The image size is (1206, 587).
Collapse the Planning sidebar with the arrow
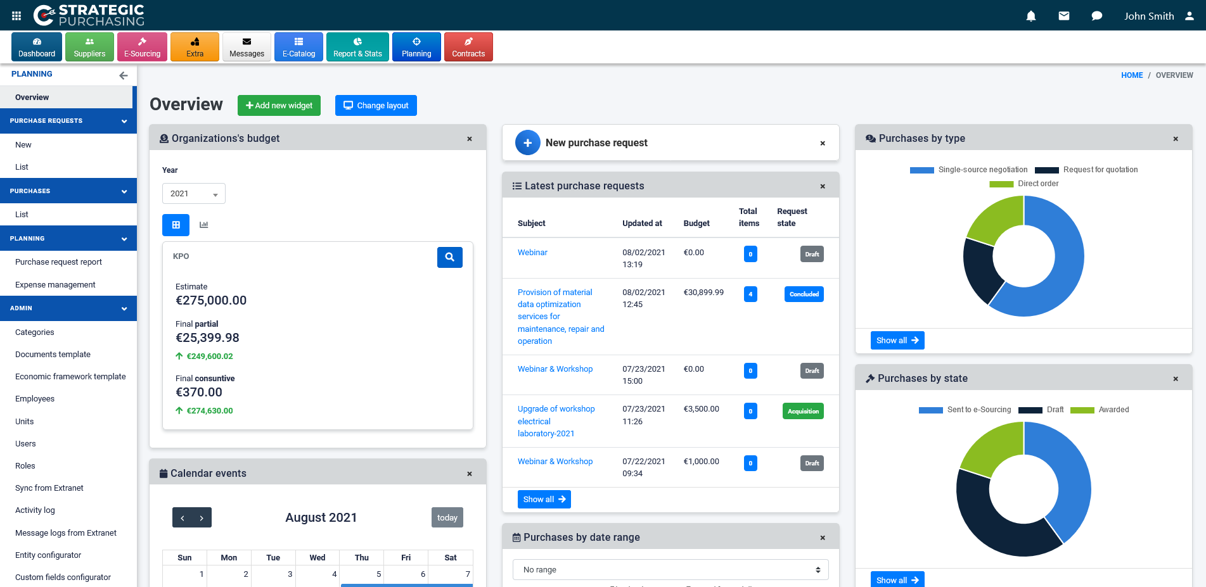pyautogui.click(x=123, y=75)
